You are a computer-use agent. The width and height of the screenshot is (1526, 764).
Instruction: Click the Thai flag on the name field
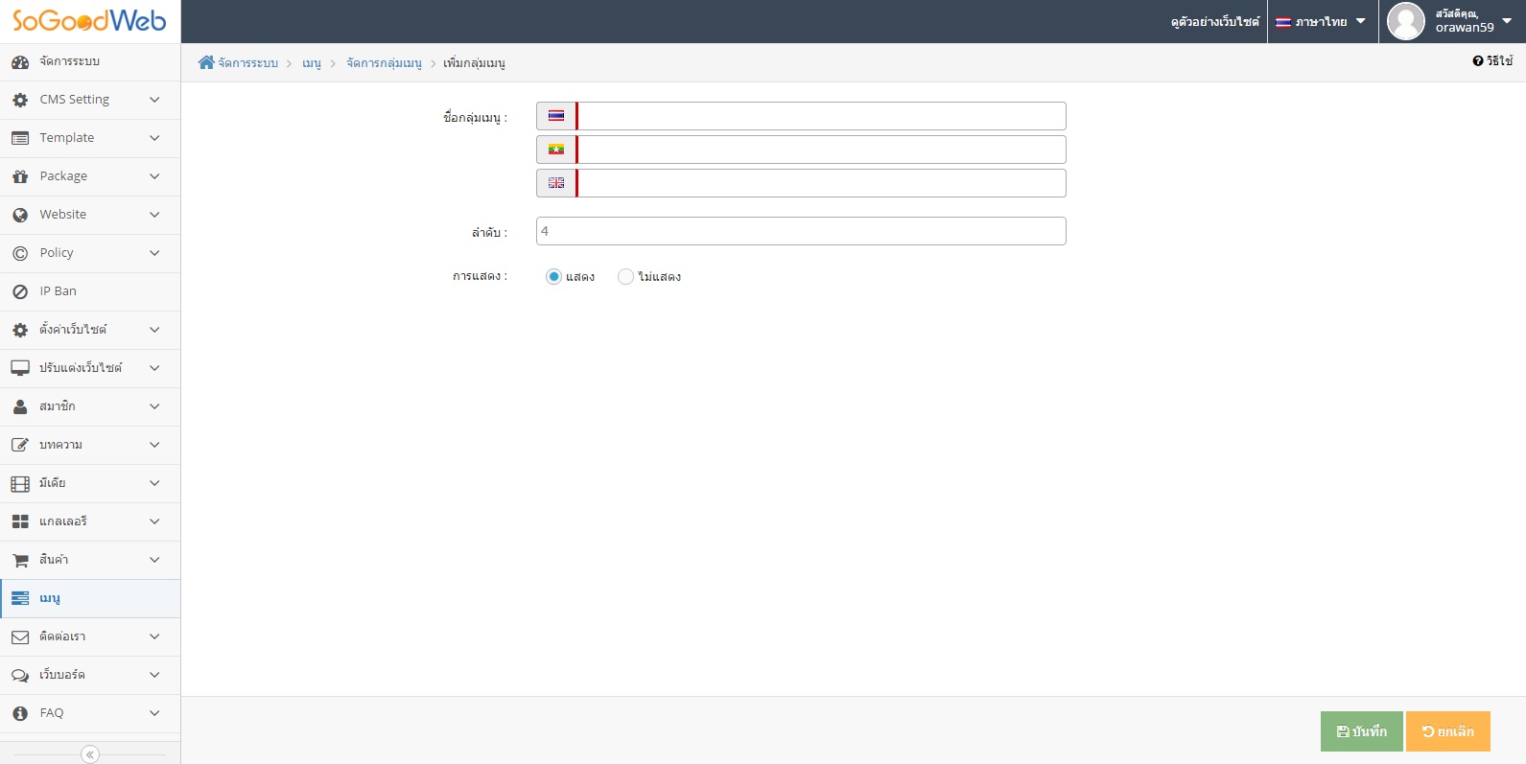click(x=556, y=116)
